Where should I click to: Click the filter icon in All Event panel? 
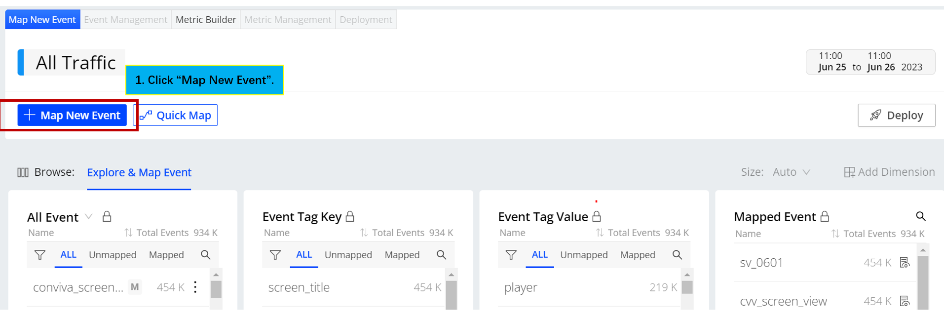(x=40, y=255)
